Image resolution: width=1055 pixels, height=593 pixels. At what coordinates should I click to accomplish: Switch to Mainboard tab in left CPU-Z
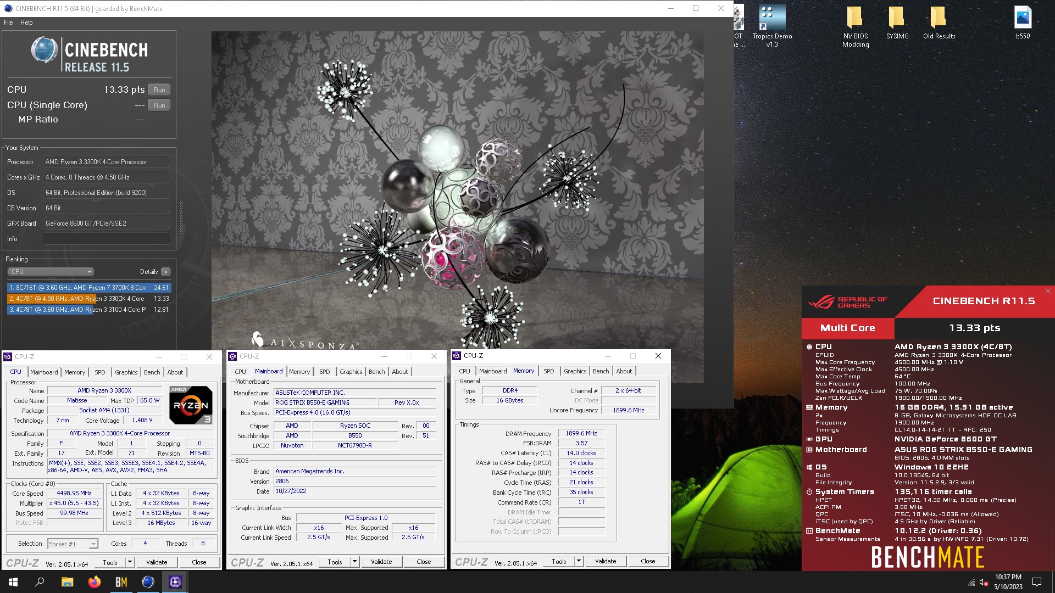click(44, 372)
